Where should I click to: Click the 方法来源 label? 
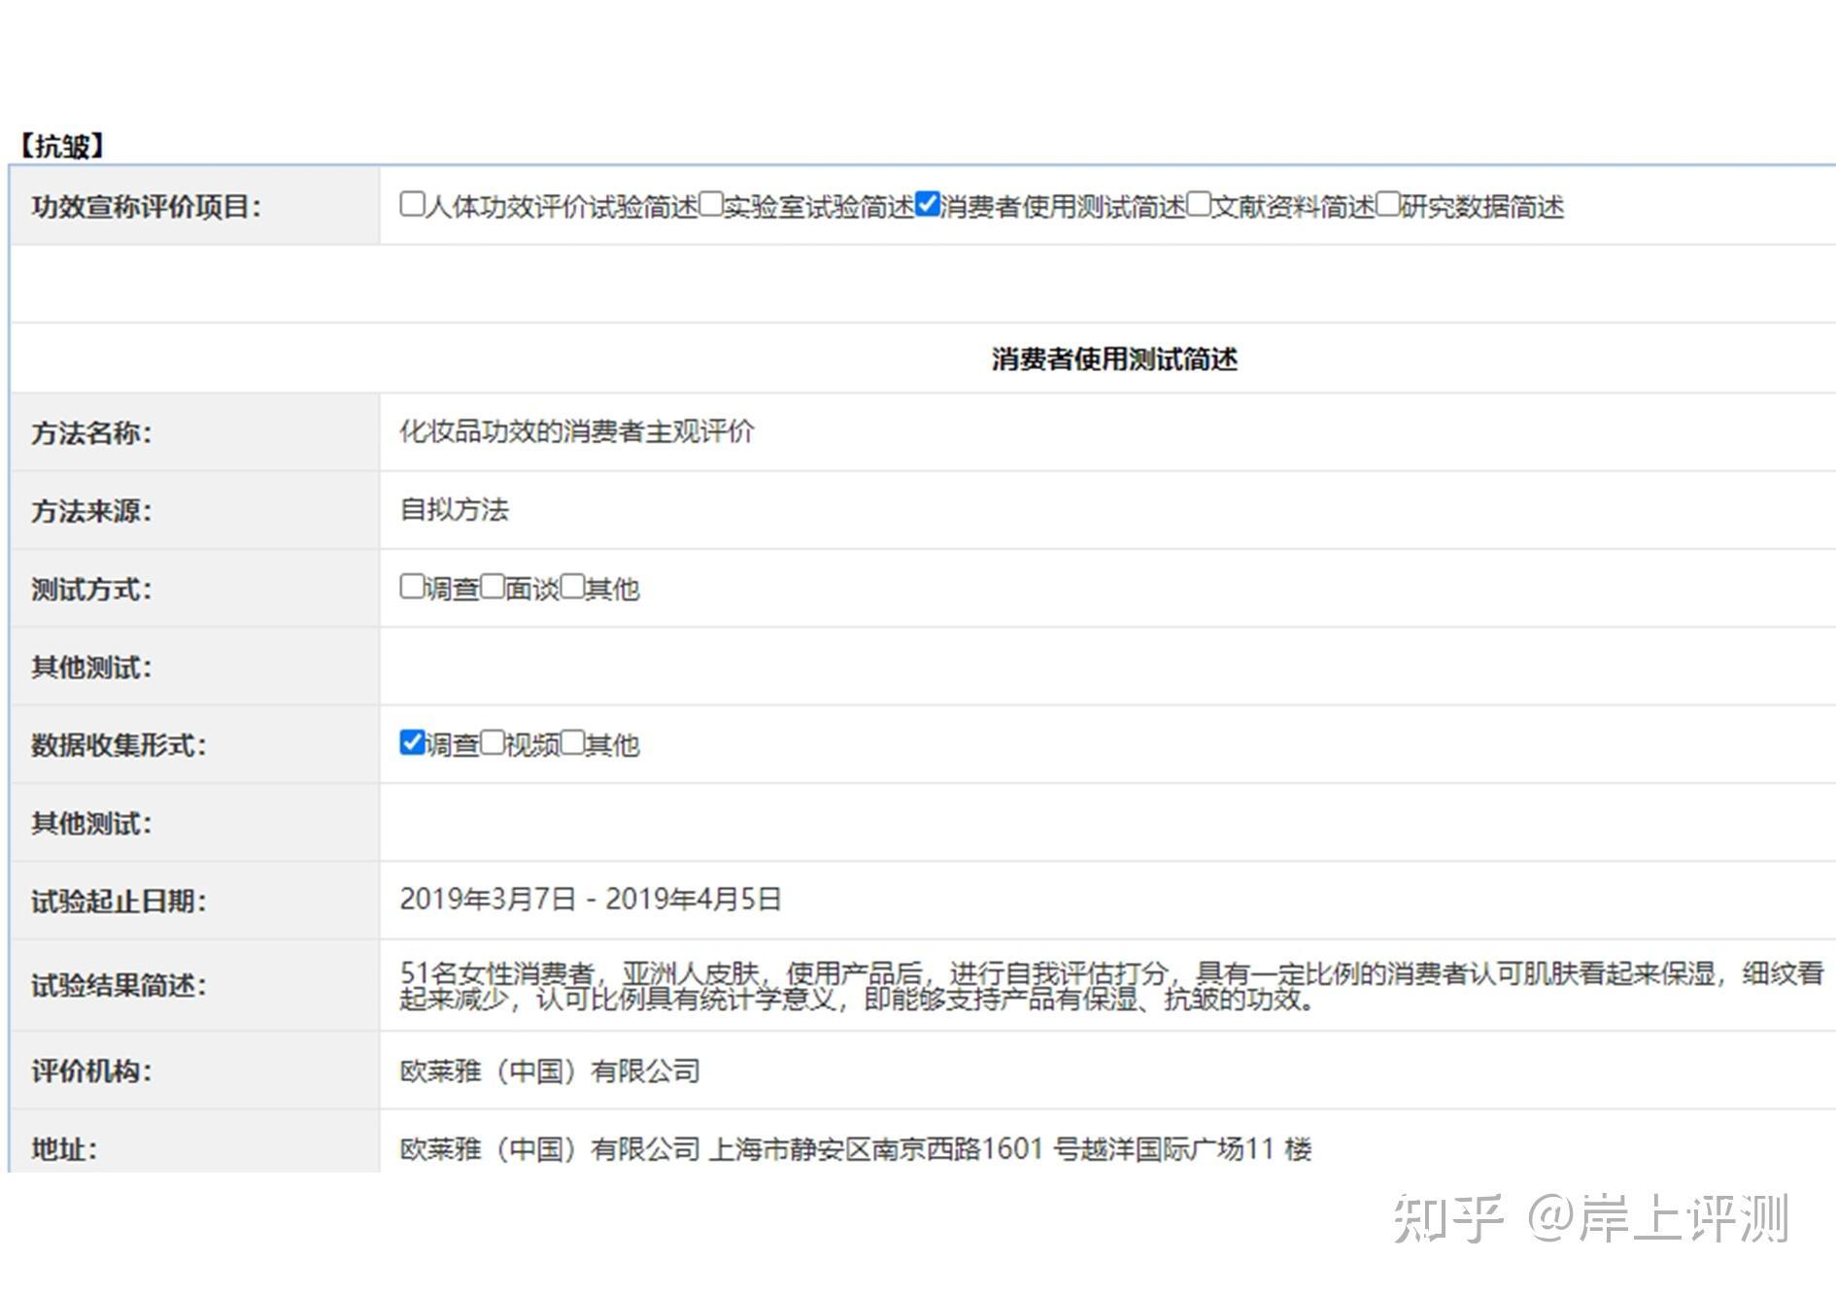[x=91, y=511]
